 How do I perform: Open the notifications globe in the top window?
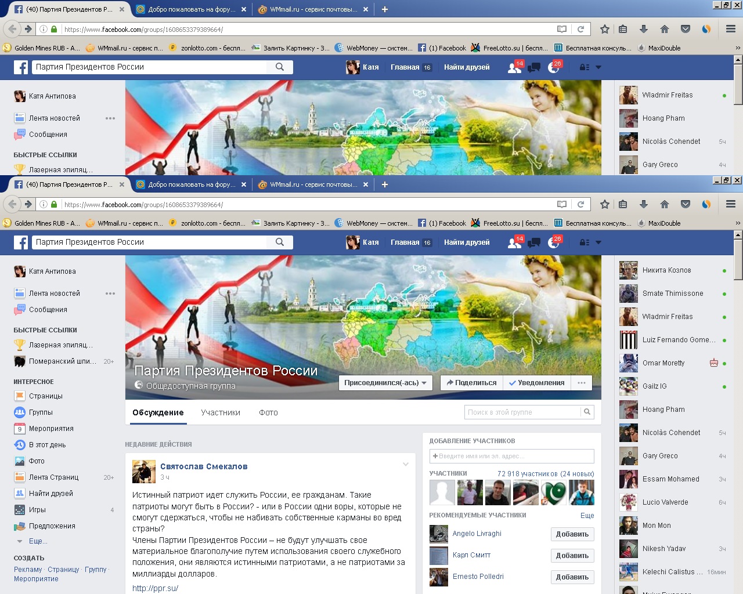pos(554,68)
